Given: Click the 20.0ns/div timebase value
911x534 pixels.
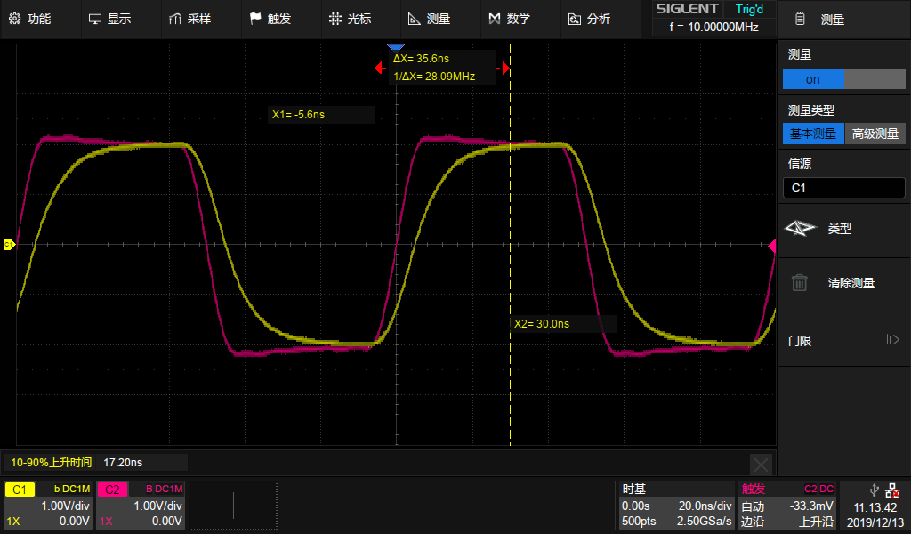Looking at the screenshot, I should pyautogui.click(x=705, y=506).
